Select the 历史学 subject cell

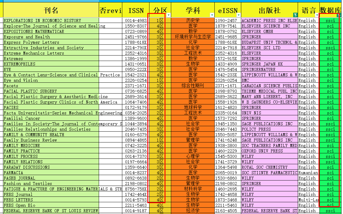click(x=193, y=21)
